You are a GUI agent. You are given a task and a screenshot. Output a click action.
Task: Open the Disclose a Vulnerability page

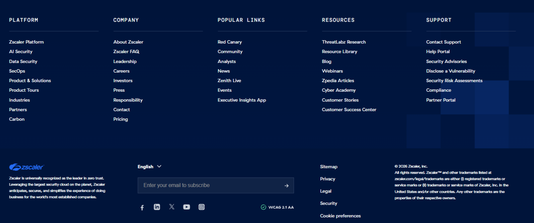coord(451,71)
